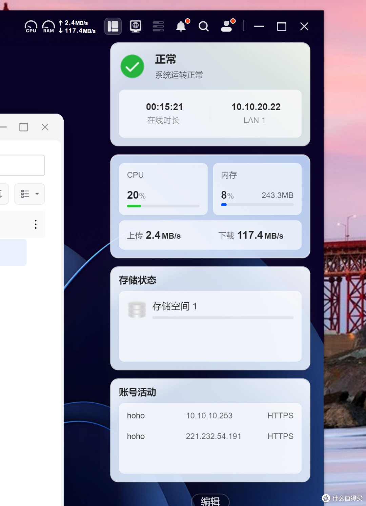Click the HTTPS label for 221.232.54.191

click(280, 436)
